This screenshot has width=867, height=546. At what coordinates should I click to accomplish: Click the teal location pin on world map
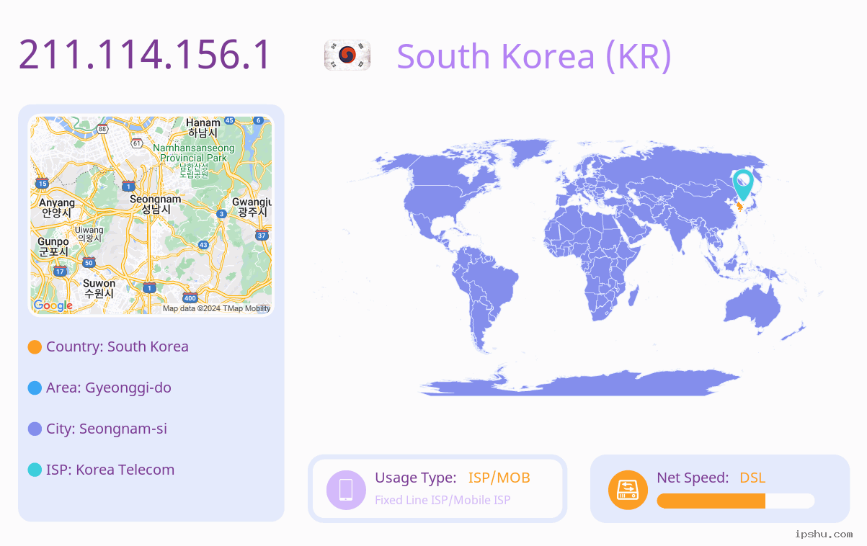pos(742,184)
